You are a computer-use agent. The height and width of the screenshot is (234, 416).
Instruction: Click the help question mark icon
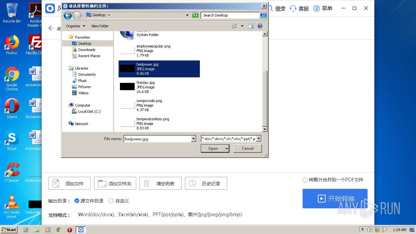pos(260,26)
